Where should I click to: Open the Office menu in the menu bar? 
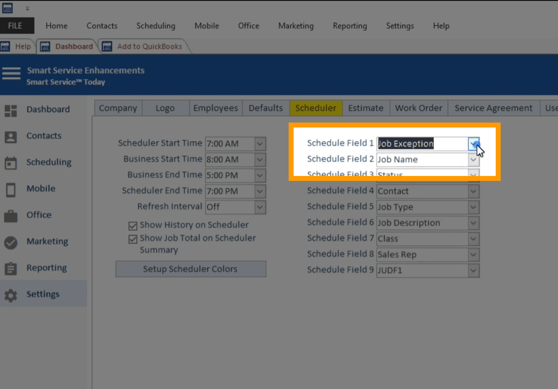coord(249,26)
